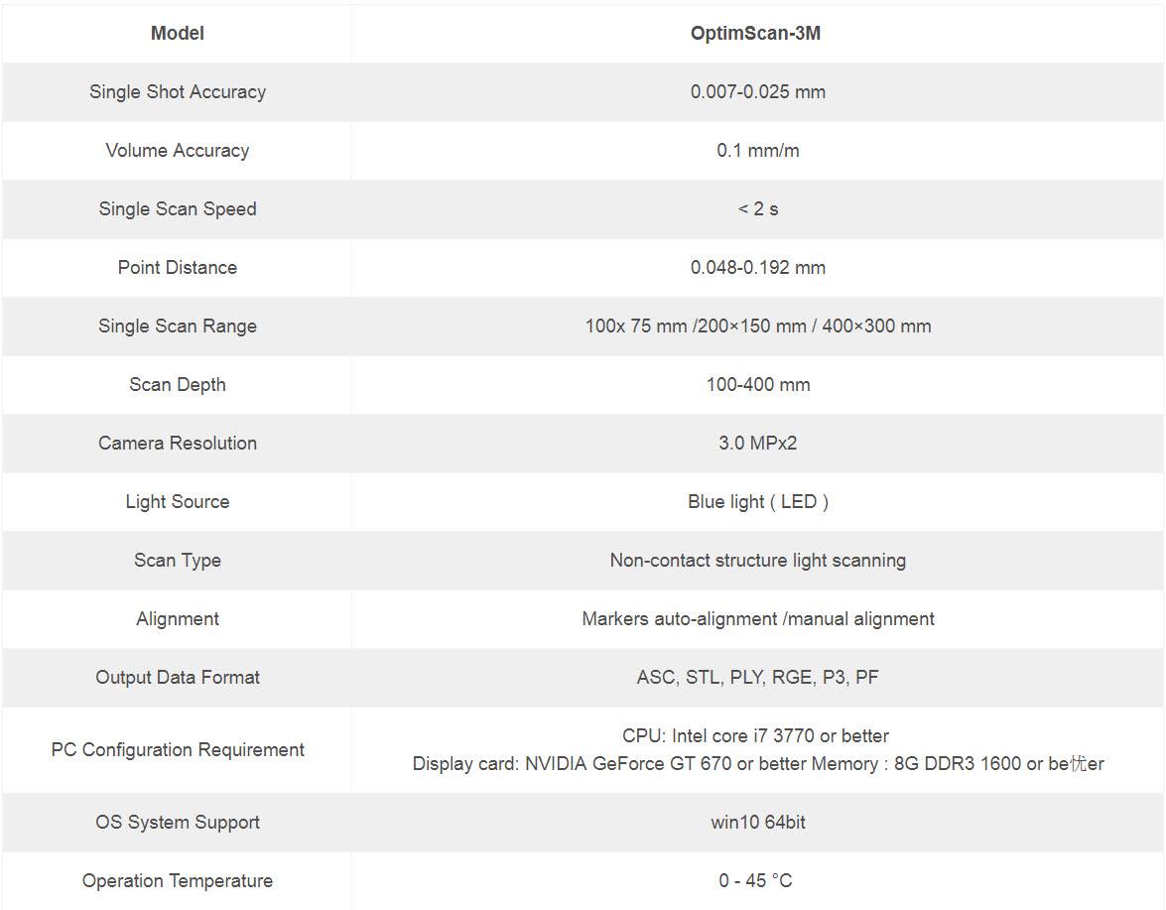The width and height of the screenshot is (1166, 910).
Task: Select the CPU Intel core i7 requirement line
Action: point(755,736)
